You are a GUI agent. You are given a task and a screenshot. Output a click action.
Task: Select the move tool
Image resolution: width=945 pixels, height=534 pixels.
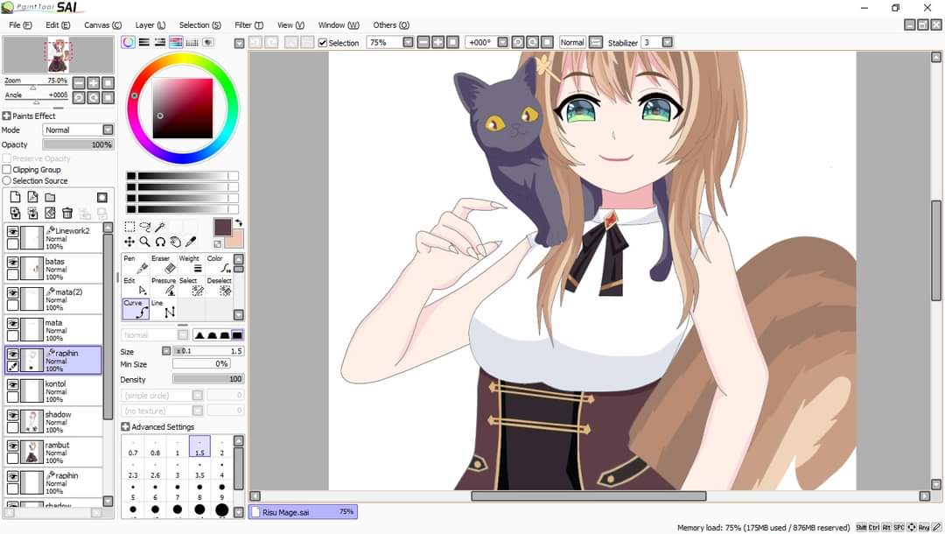129,242
